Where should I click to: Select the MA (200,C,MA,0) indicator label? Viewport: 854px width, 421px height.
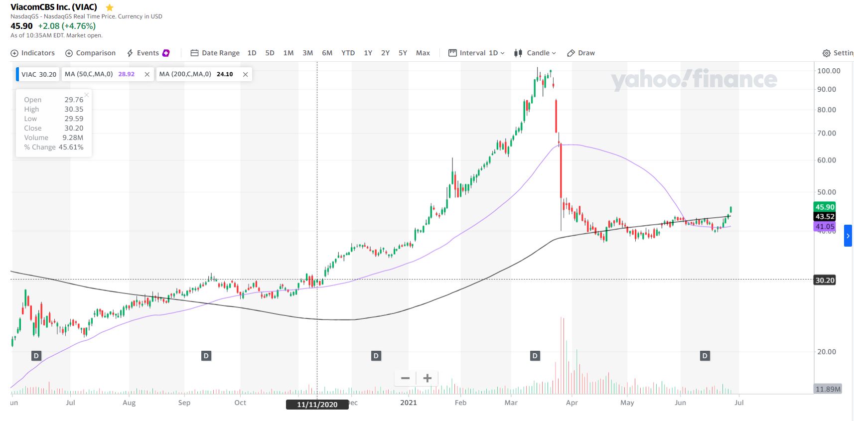[185, 74]
